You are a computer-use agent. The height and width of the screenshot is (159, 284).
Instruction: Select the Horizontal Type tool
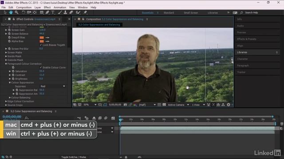pos(53,12)
